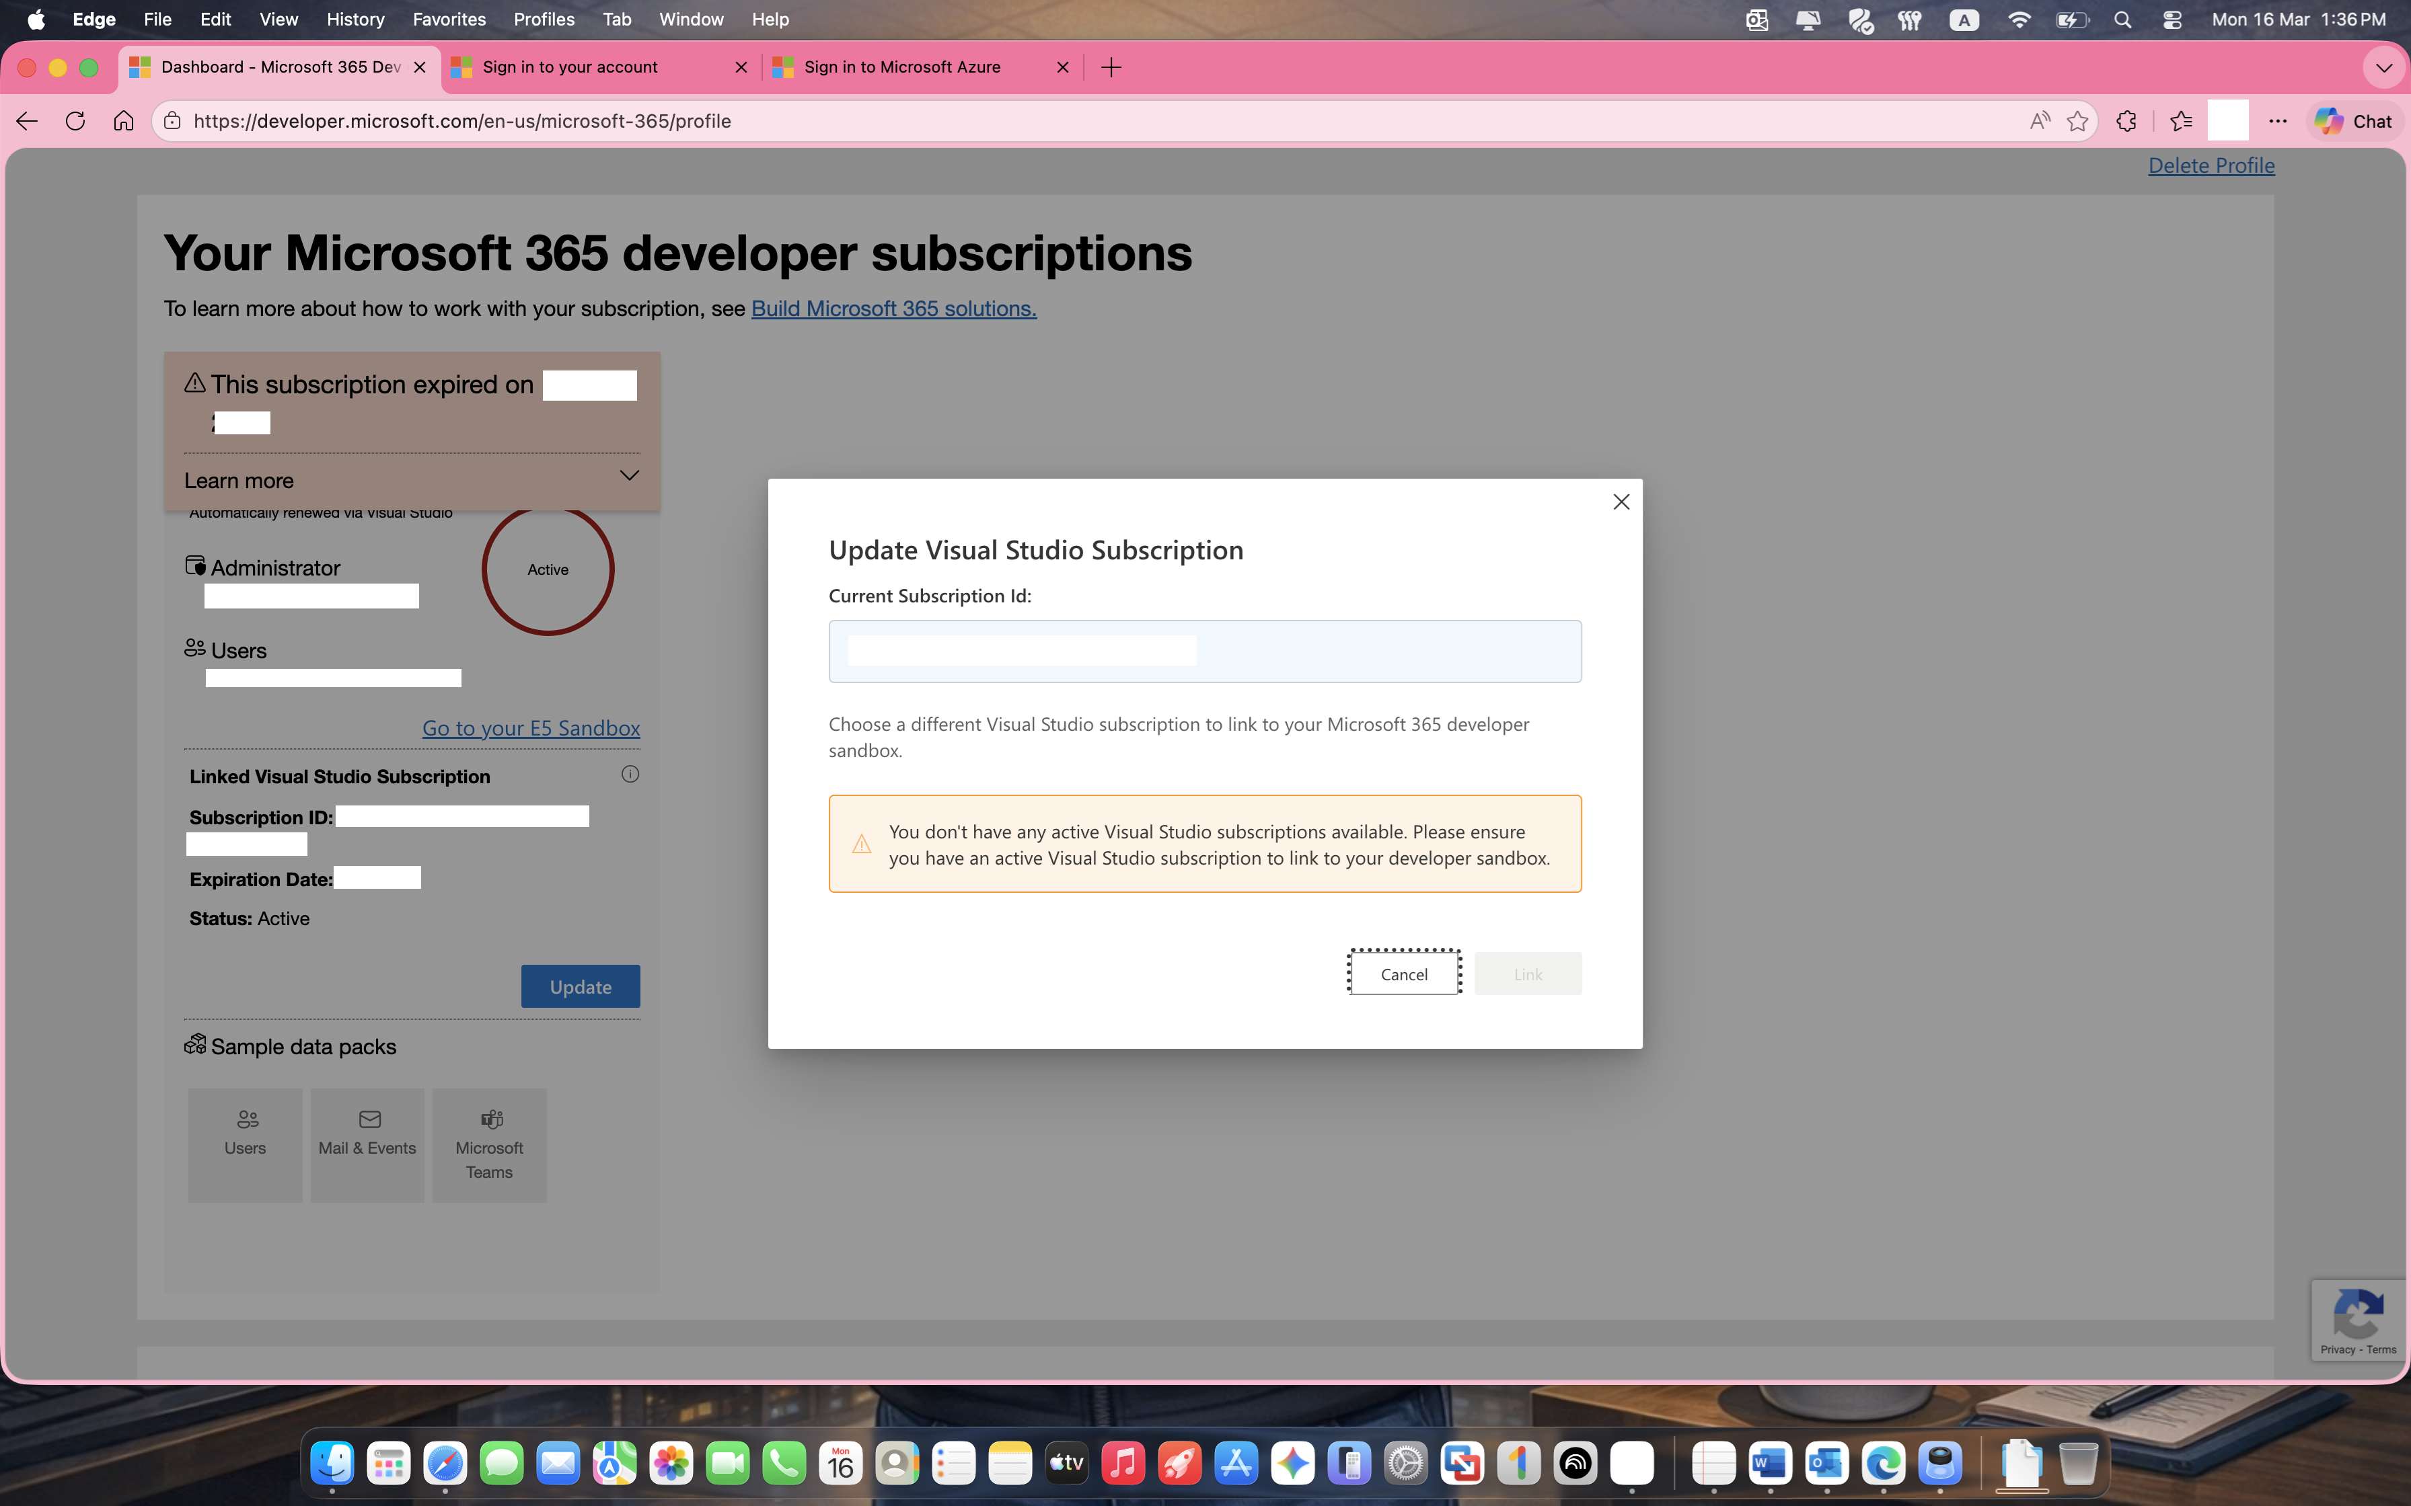Click the Wi-Fi status icon

point(2019,20)
